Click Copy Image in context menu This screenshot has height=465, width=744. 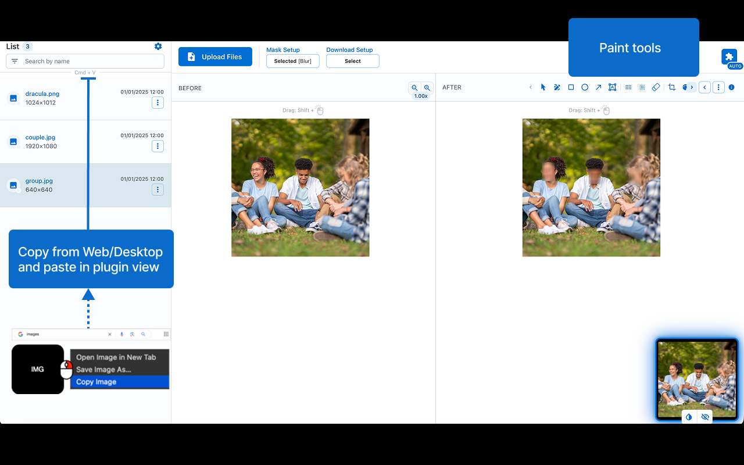point(96,382)
